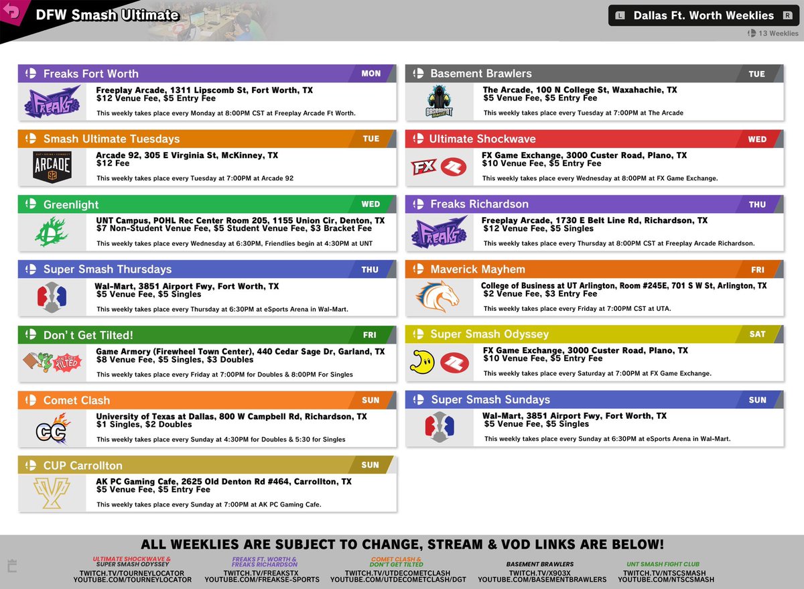Click the smash ball icon beside Super Smash Thursdays
The width and height of the screenshot is (804, 589).
point(31,269)
